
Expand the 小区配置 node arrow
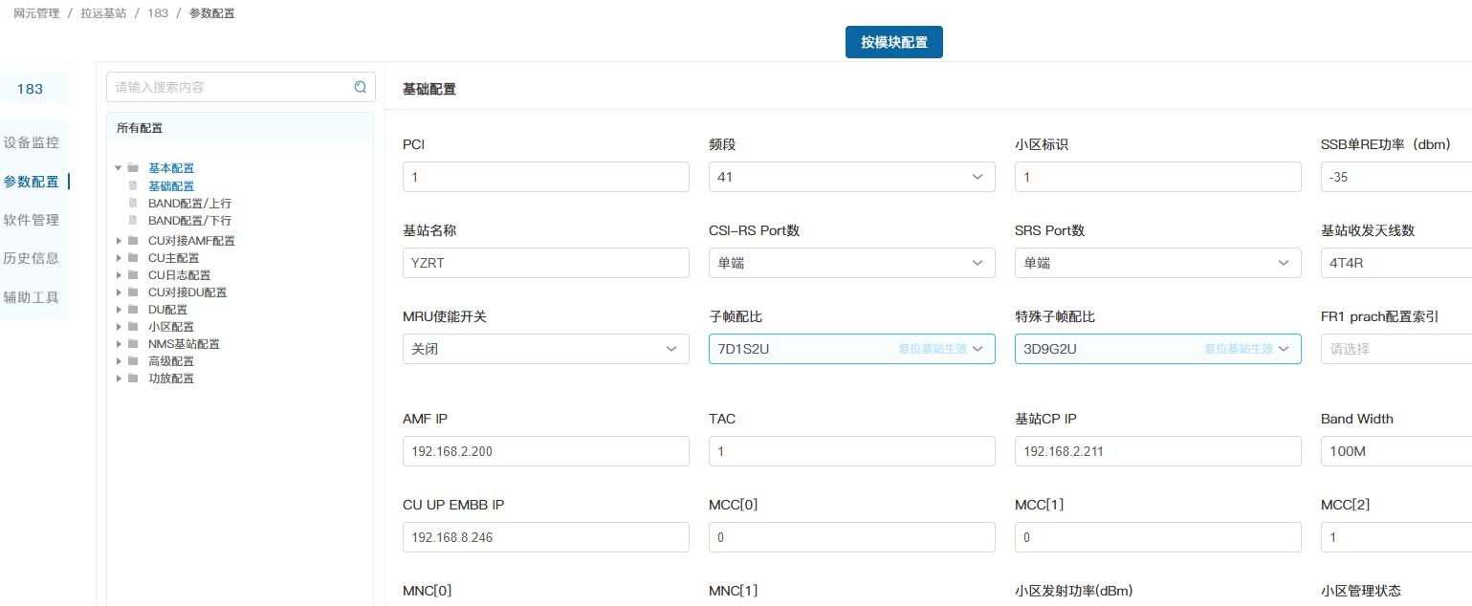[x=119, y=327]
